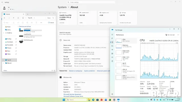Select GPU 1 NVIDIA GeForce entry

[126, 77]
